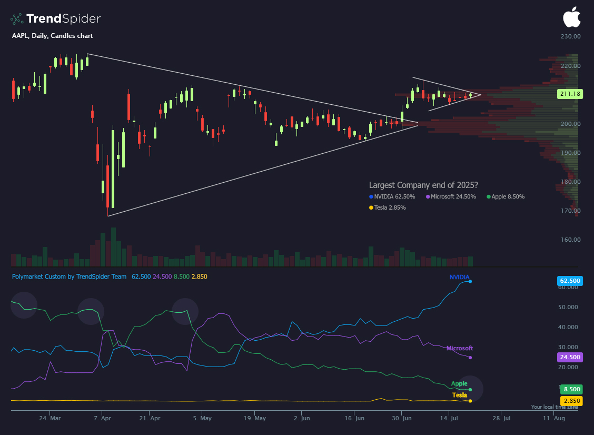The image size is (594, 435).
Task: Click the 19. May date axis label
Action: click(x=254, y=418)
